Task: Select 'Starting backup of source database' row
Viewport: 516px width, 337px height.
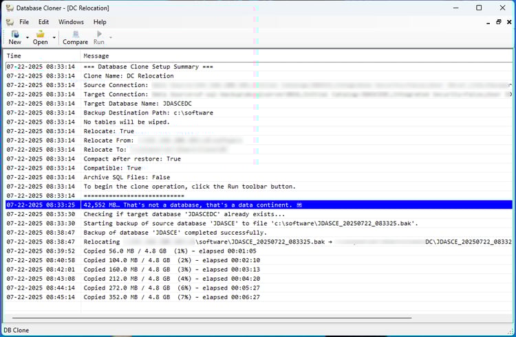Action: click(x=259, y=224)
